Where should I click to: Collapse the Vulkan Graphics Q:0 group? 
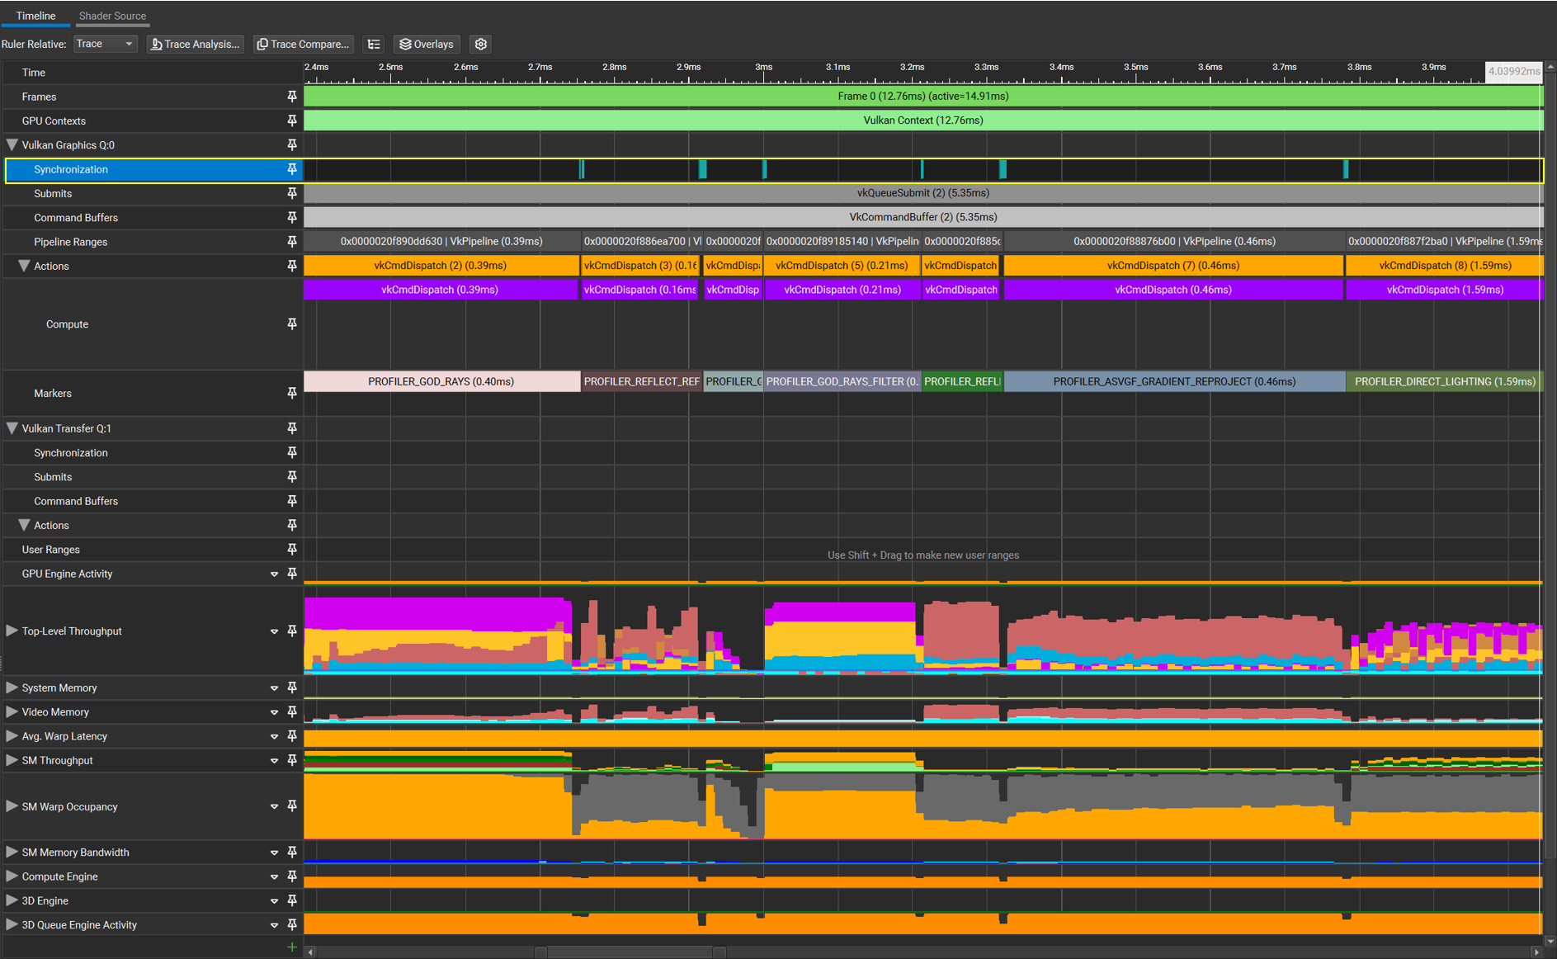point(12,145)
